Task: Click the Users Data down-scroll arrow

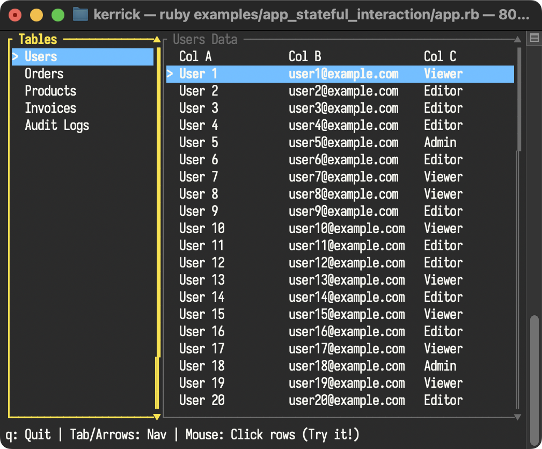Action: [x=517, y=417]
